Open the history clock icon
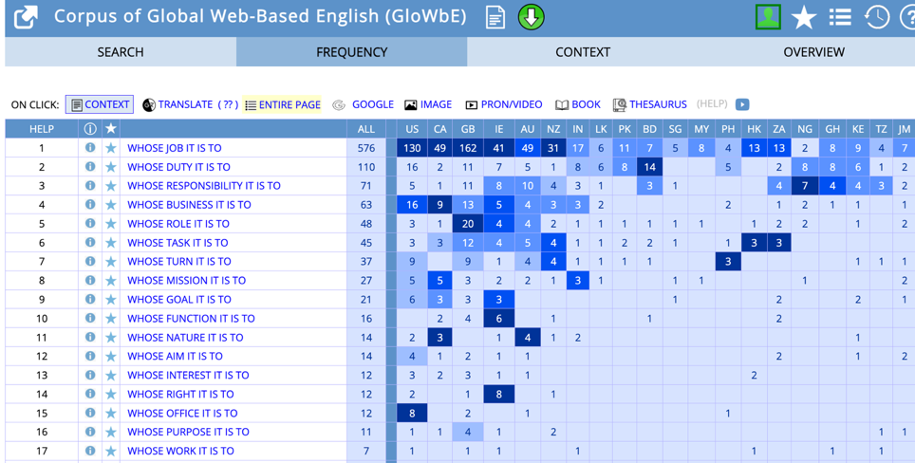This screenshot has width=915, height=463. click(x=876, y=17)
